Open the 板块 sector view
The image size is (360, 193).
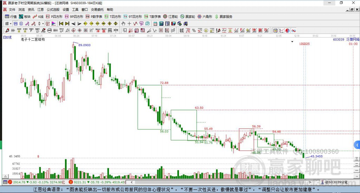25,16
